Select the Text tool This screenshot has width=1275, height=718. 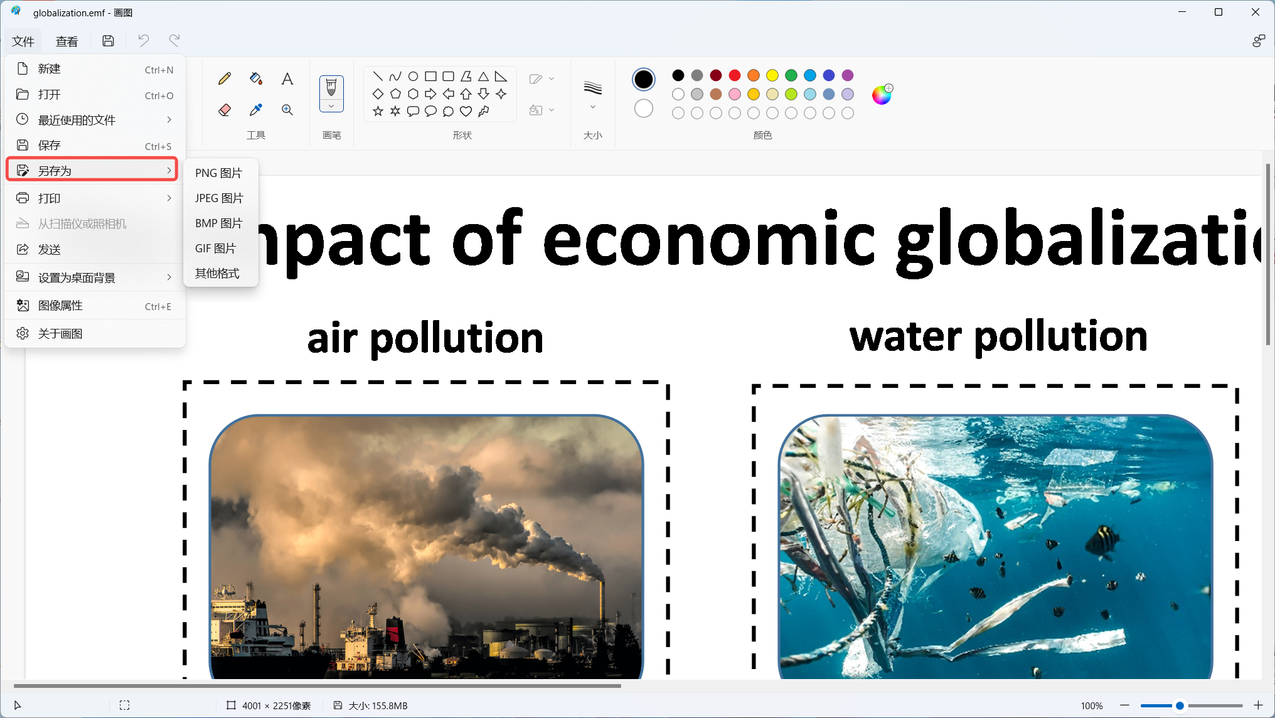pyautogui.click(x=287, y=78)
